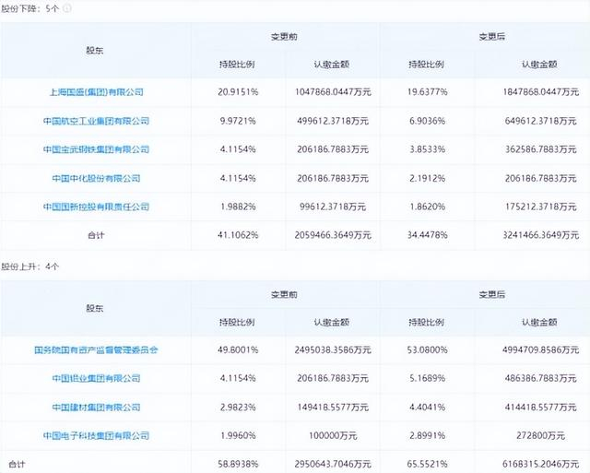Viewport: 590px width, 473px height.
Task: Click 变更后 header in the 股份上升 table
Action: pos(491,294)
